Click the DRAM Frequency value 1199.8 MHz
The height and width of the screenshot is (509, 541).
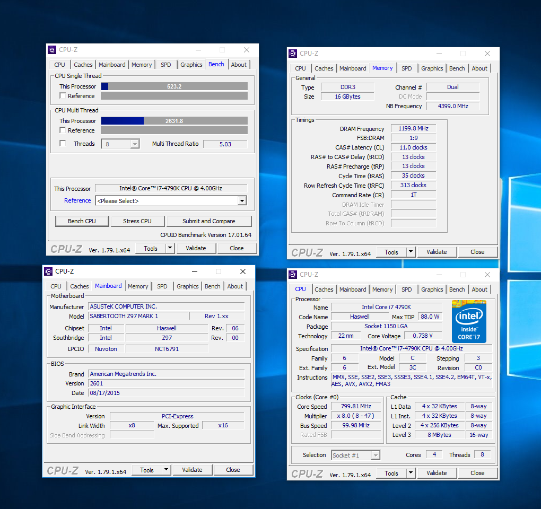point(413,129)
